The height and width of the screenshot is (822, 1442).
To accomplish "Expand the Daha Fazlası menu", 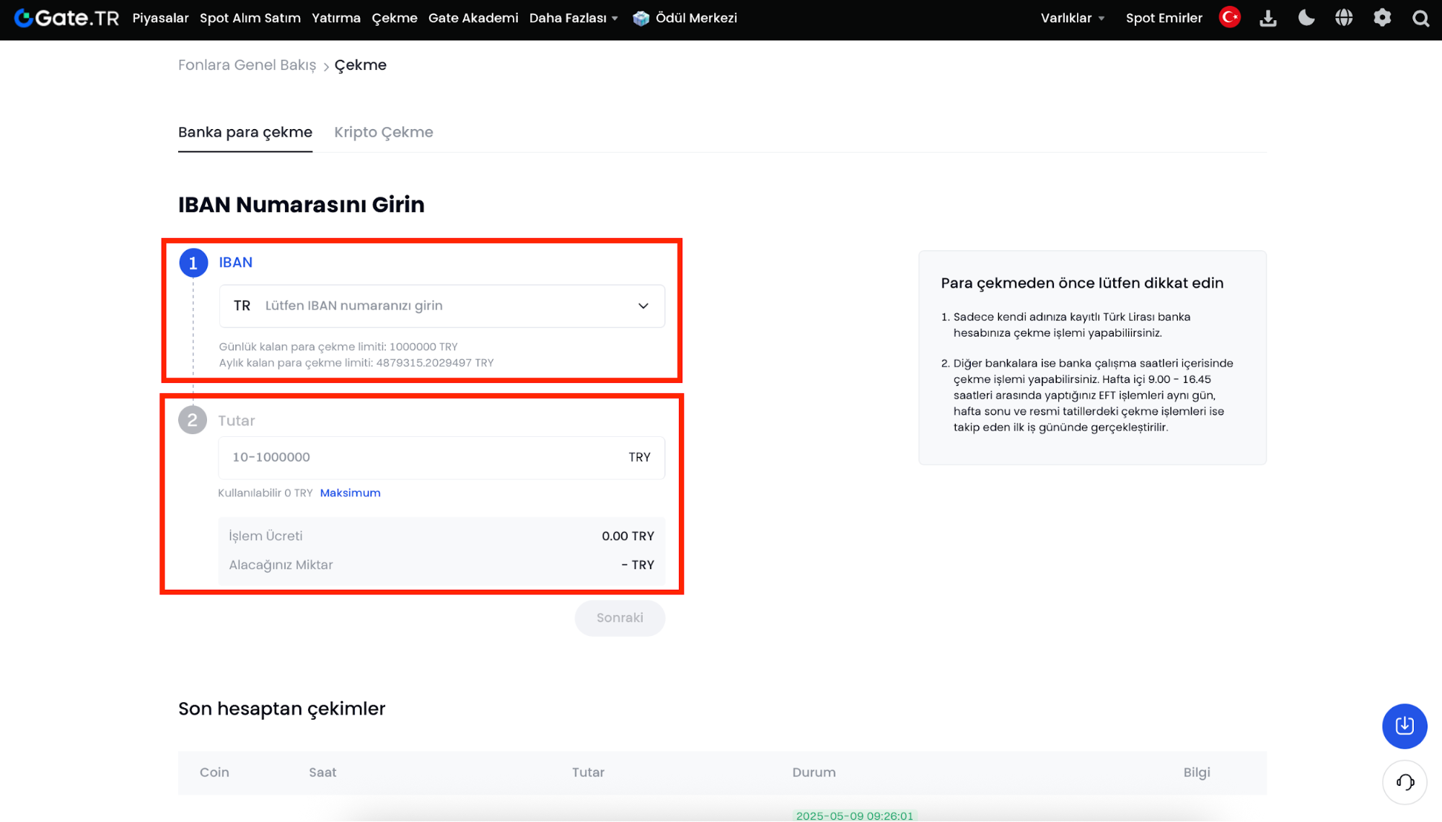I will [573, 18].
